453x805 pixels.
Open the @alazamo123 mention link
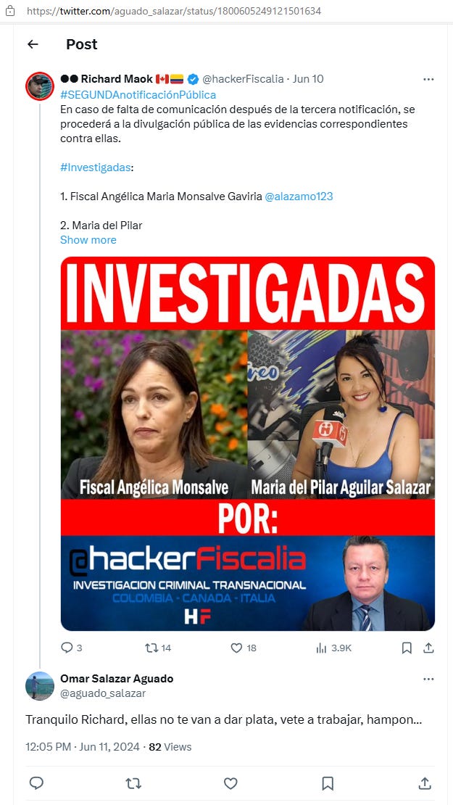click(299, 196)
